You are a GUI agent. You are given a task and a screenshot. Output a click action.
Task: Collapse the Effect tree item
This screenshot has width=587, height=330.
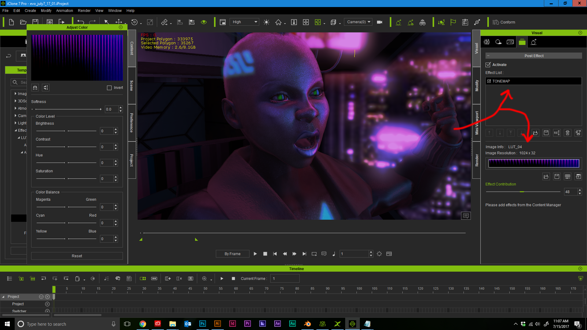pyautogui.click(x=16, y=130)
